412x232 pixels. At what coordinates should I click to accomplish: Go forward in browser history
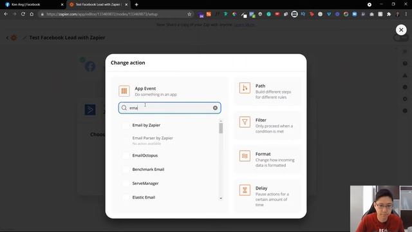coord(14,14)
